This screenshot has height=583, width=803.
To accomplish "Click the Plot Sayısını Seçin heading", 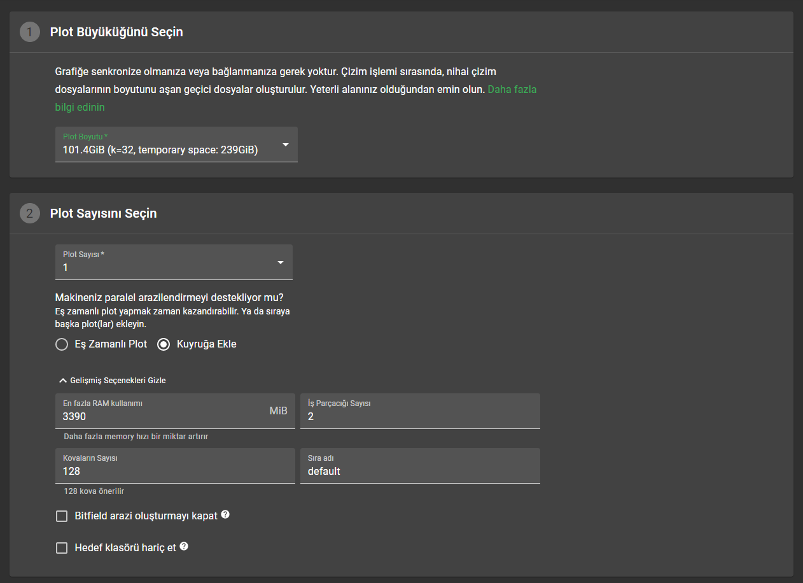I will coord(103,213).
